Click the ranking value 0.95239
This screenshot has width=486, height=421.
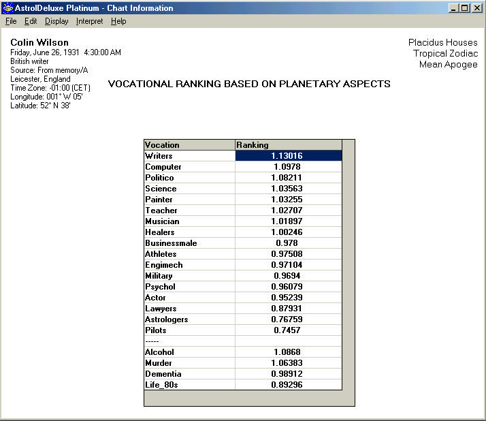click(x=289, y=298)
